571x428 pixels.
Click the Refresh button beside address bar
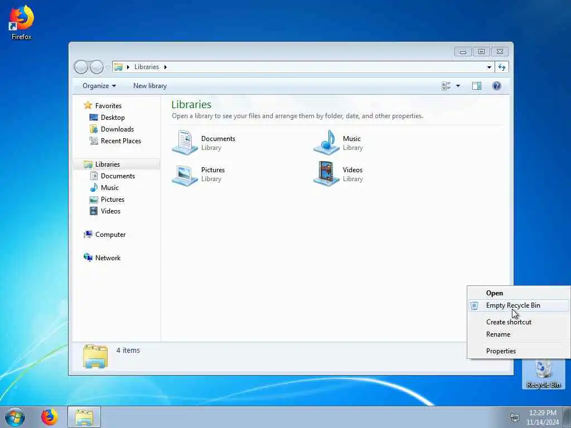502,67
